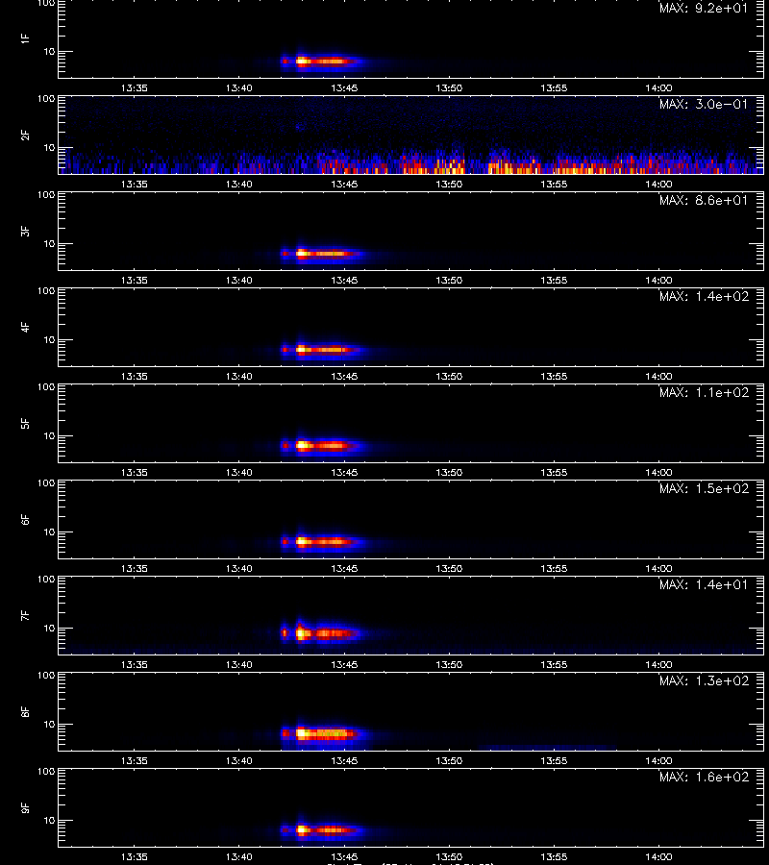Select the 3F panel axis label
The height and width of the screenshot is (865, 769).
(25, 231)
